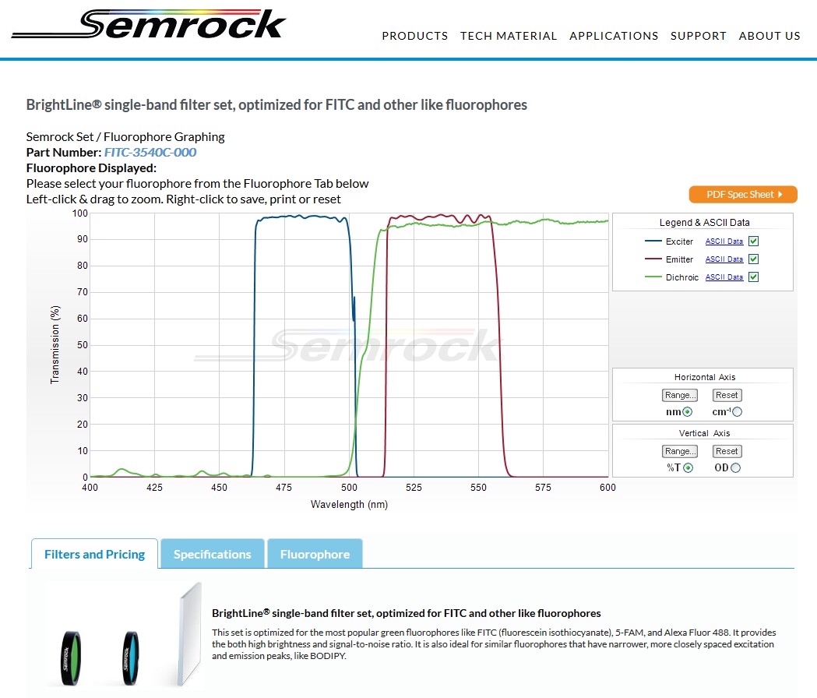The width and height of the screenshot is (817, 698).
Task: Click the 'Transmission (%)' axis label
Action: pos(55,344)
